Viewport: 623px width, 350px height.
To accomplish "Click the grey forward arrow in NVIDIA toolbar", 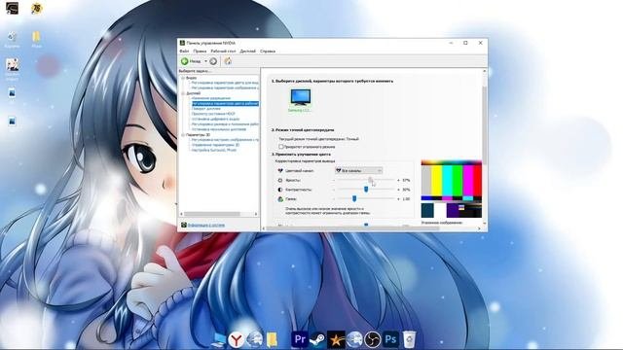I will point(213,61).
